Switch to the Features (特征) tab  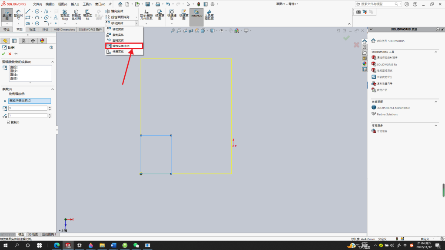click(x=7, y=30)
